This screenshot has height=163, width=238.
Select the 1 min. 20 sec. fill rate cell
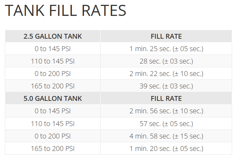pyautogui.click(x=166, y=148)
